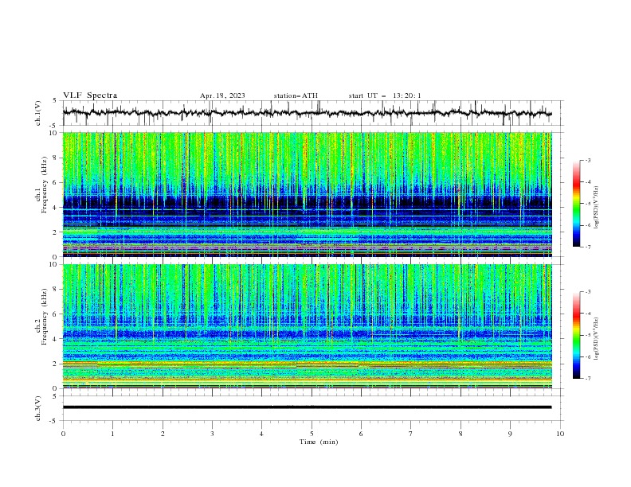Image resolution: width=631 pixels, height=487 pixels.
Task: Click the time axis tick label '5'
Action: 312,434
